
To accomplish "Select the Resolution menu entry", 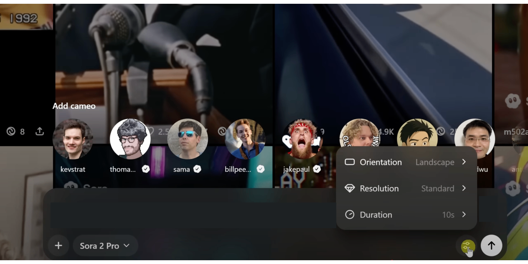I will (x=379, y=188).
